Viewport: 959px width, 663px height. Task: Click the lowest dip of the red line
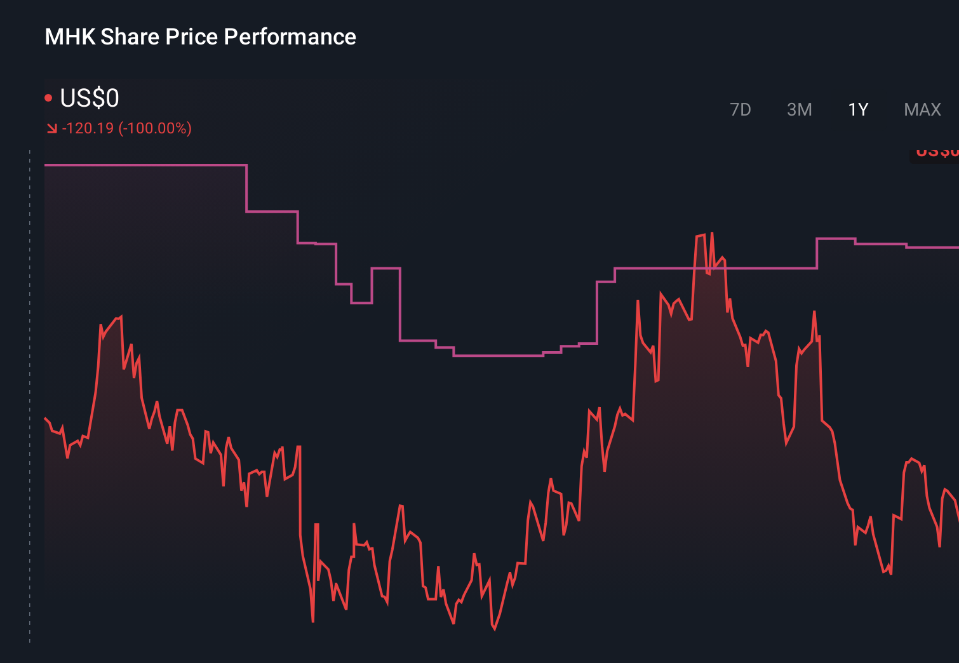(x=495, y=629)
